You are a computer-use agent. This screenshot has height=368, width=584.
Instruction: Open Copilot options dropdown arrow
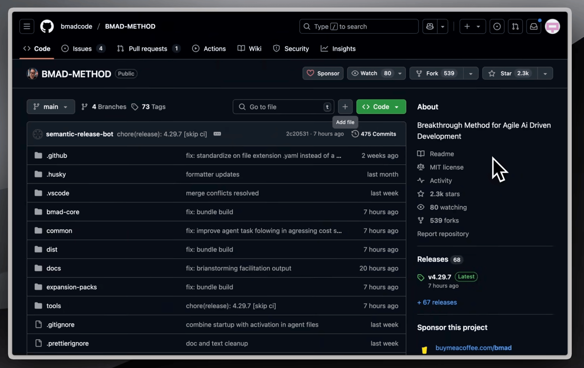443,26
